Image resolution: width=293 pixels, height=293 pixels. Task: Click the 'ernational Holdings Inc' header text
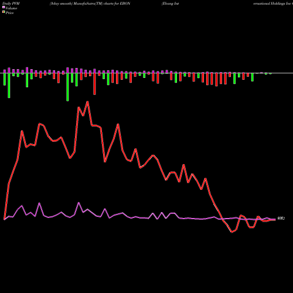click(272, 4)
